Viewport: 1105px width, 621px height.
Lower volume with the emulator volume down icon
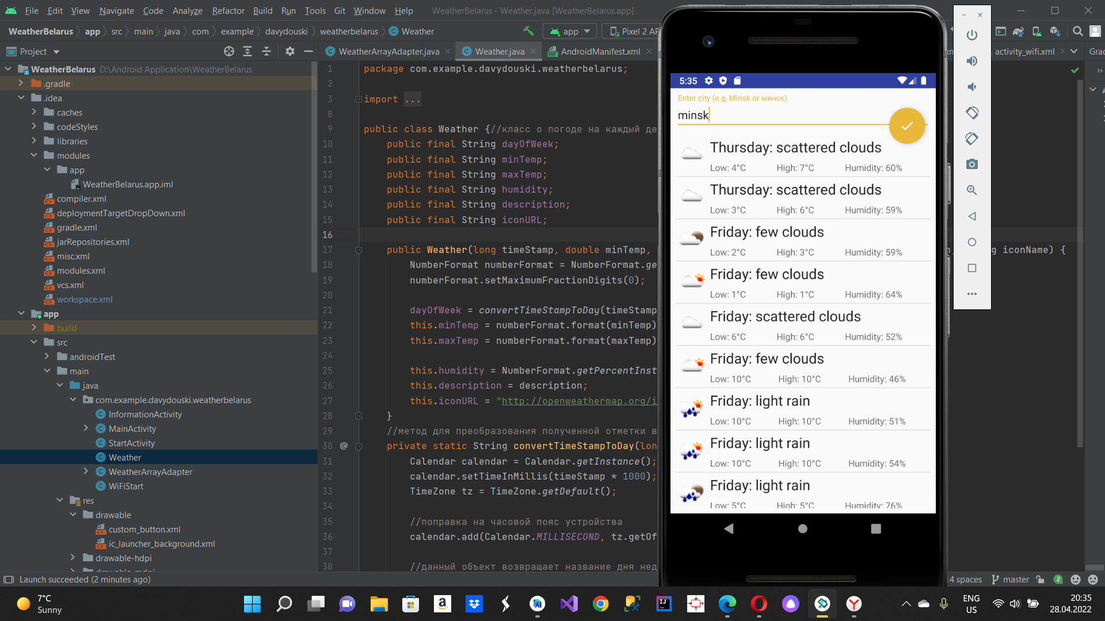(972, 87)
